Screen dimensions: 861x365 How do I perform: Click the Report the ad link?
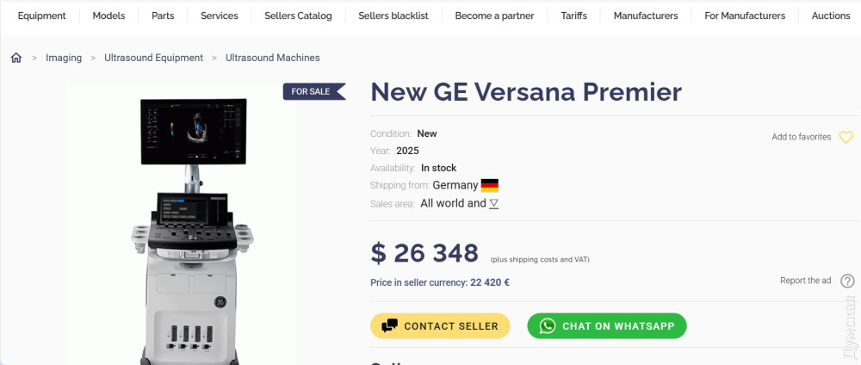(x=805, y=281)
